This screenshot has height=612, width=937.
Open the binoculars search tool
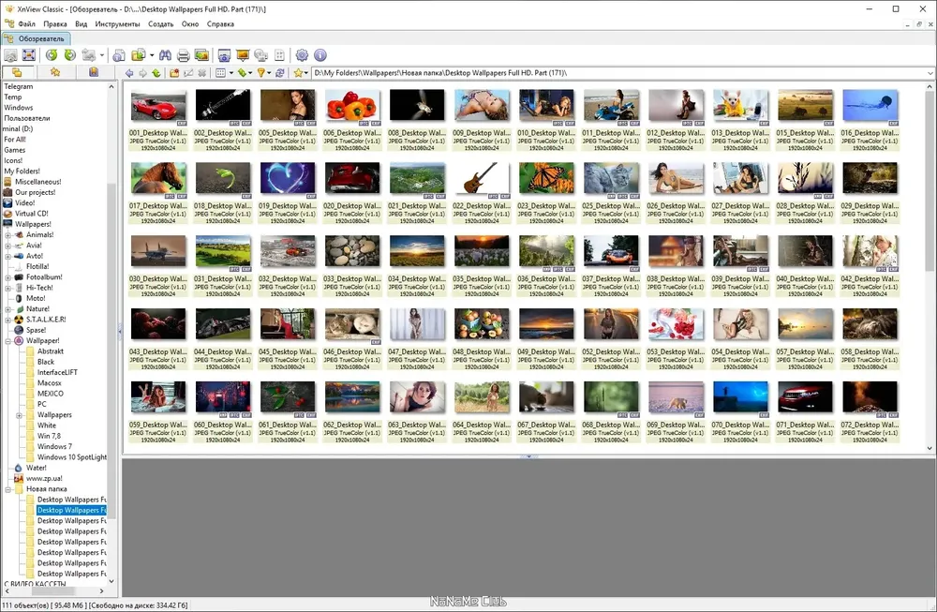coord(165,55)
